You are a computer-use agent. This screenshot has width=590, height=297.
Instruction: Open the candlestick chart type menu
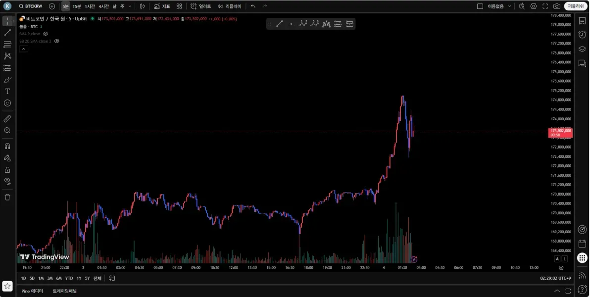coord(142,6)
